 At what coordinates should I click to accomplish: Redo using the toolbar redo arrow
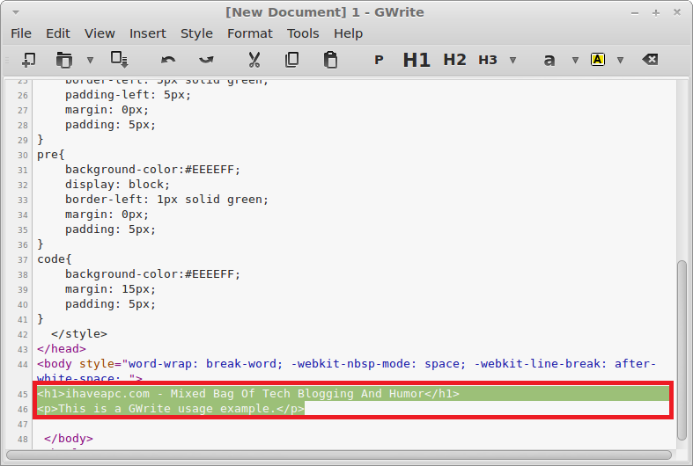click(206, 60)
